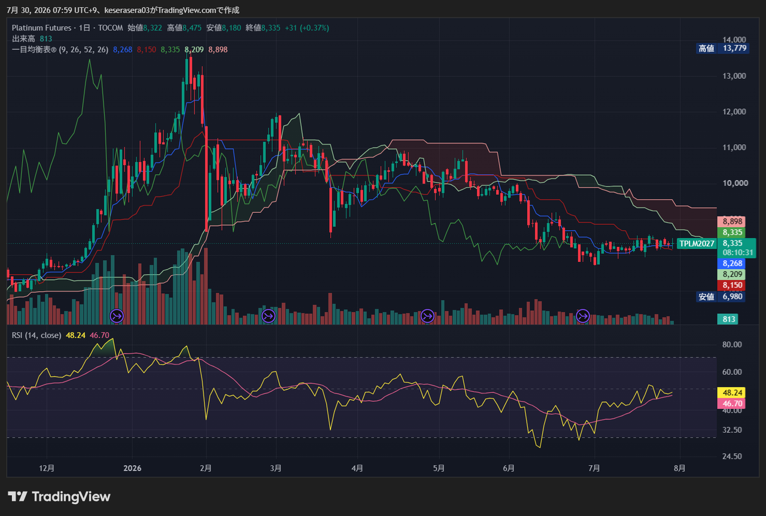
Task: Select the RSI (14, close) legend name
Action: click(x=37, y=335)
